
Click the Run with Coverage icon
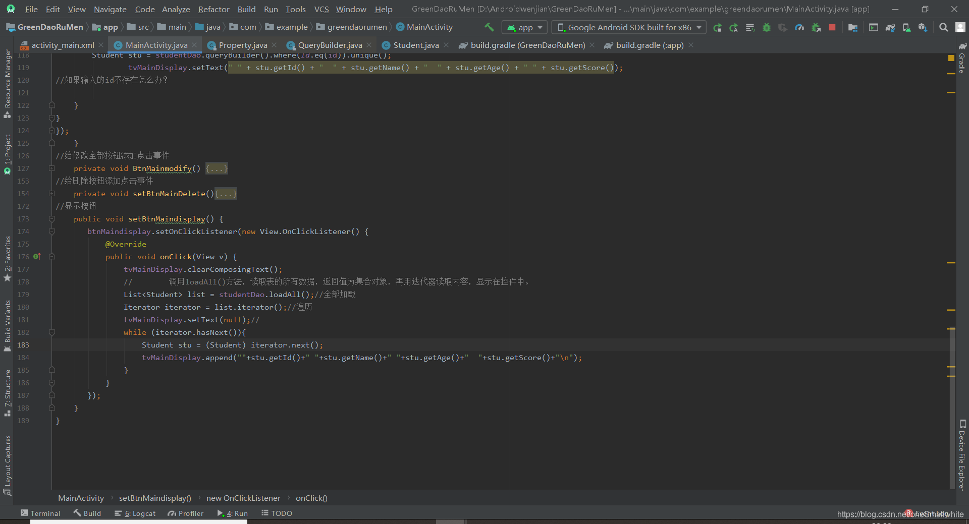[783, 27]
